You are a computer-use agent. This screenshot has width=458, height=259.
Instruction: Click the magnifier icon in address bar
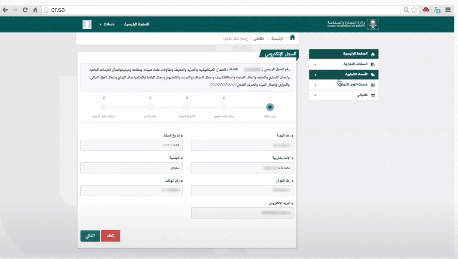[x=406, y=10]
